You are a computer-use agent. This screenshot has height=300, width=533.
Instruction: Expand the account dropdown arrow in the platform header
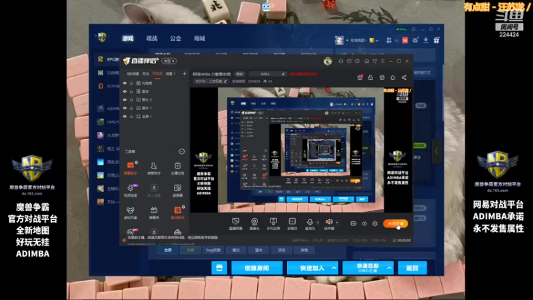coord(377,41)
